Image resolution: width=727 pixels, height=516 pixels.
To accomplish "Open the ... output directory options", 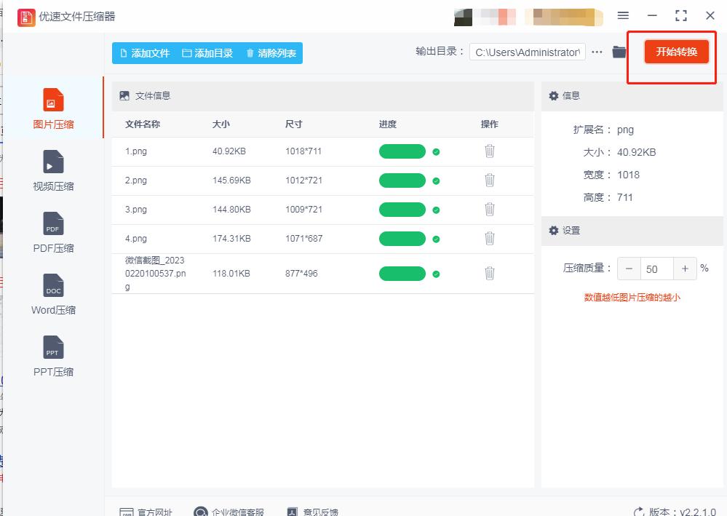I will pyautogui.click(x=597, y=52).
